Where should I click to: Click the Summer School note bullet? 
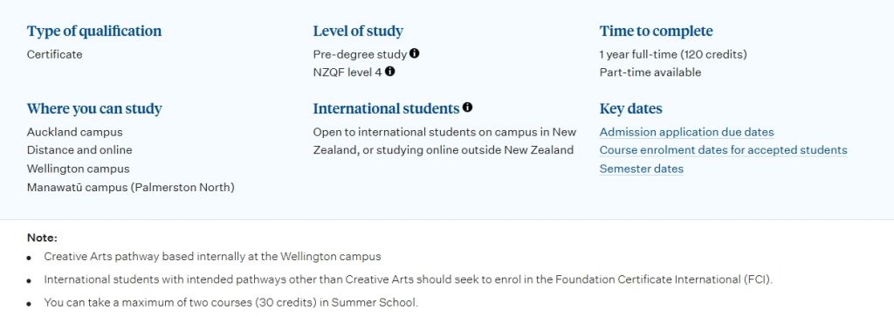click(x=230, y=303)
